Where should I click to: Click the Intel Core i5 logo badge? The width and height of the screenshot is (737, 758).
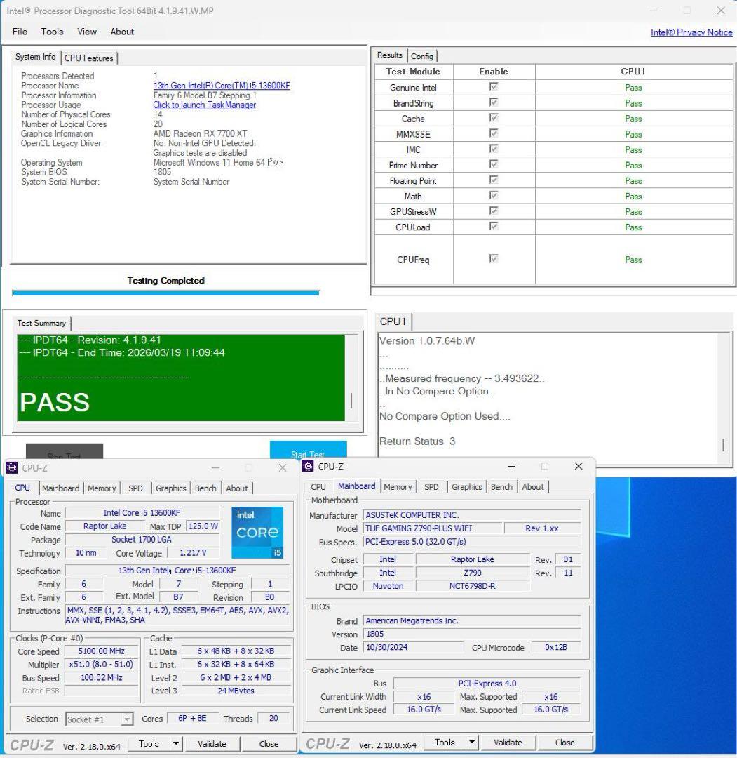click(x=257, y=532)
